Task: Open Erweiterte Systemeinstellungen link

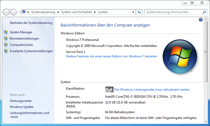Action: point(31,51)
